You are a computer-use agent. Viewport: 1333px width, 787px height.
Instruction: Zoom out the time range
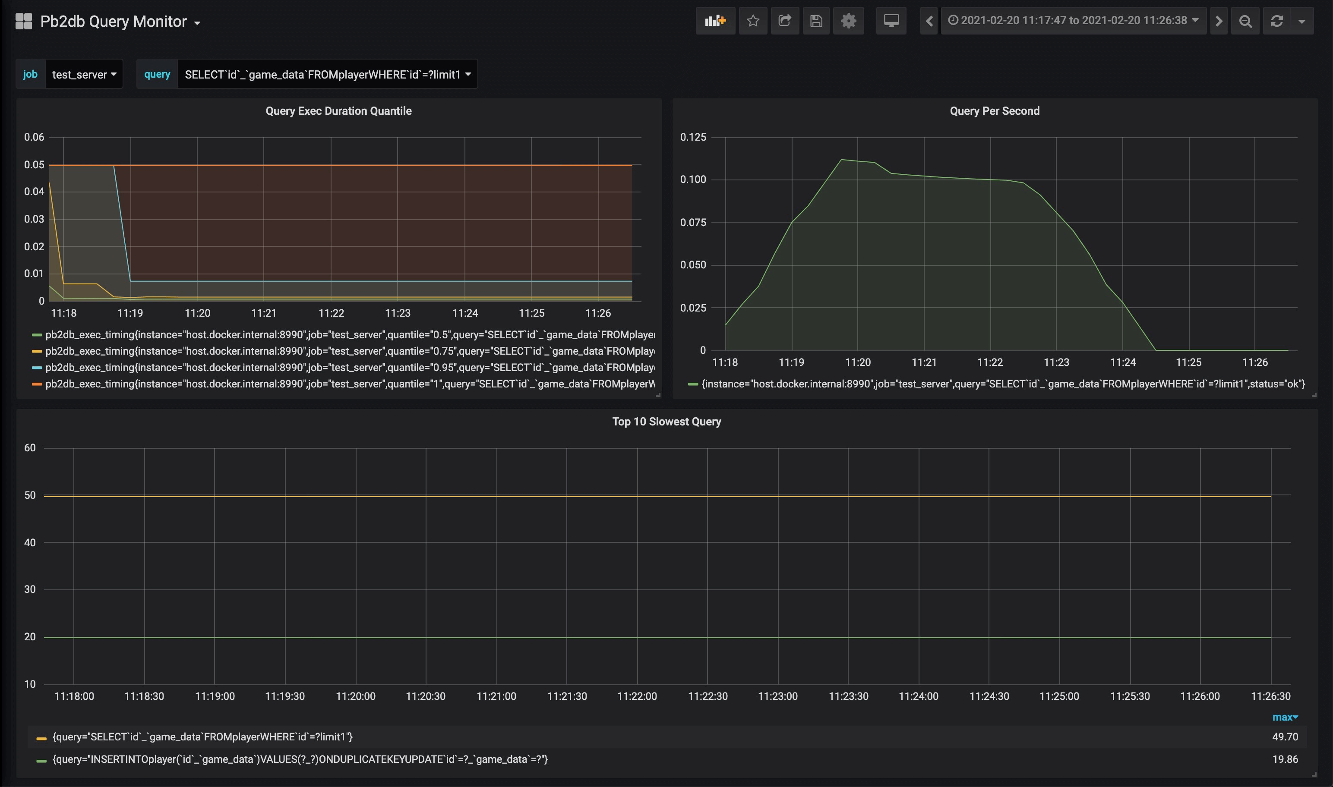[1245, 21]
